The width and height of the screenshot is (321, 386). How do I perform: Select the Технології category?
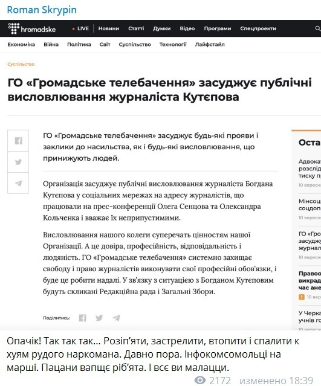click(x=173, y=45)
